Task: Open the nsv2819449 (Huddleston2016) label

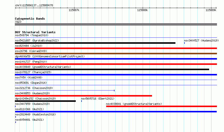Action: (x=35, y=114)
